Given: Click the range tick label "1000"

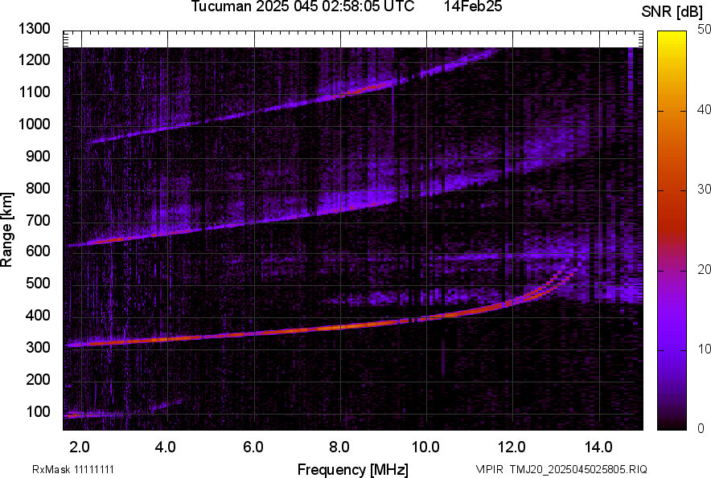Looking at the screenshot, I should tap(35, 125).
